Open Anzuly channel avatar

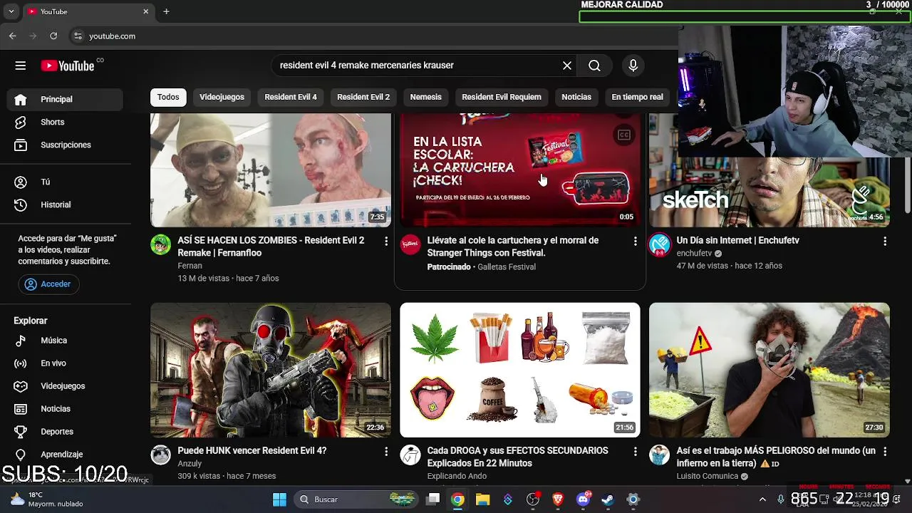(161, 455)
